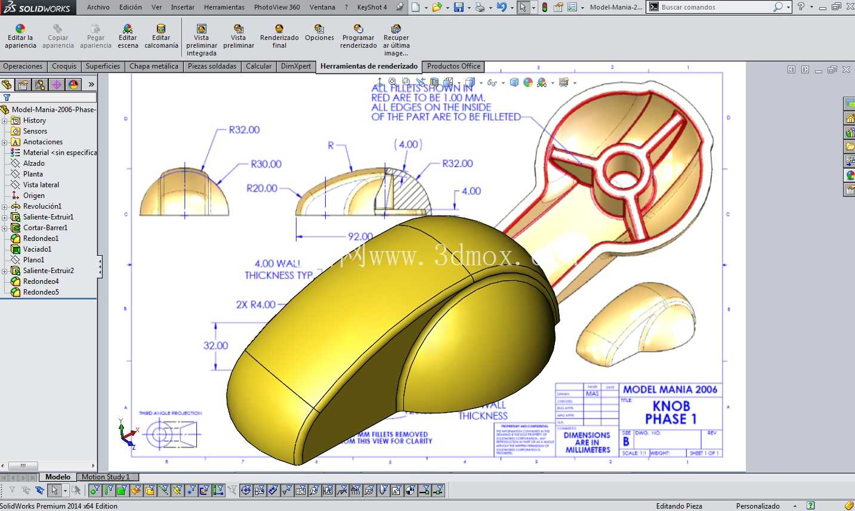Toggle Filter Axes selection filter
This screenshot has width=855, height=511.
163,490
